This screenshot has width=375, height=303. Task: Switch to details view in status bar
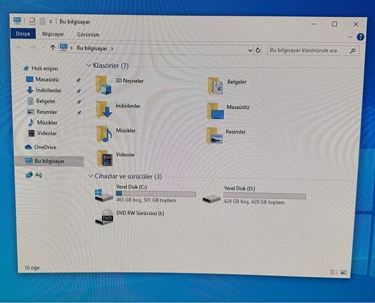[x=334, y=272]
